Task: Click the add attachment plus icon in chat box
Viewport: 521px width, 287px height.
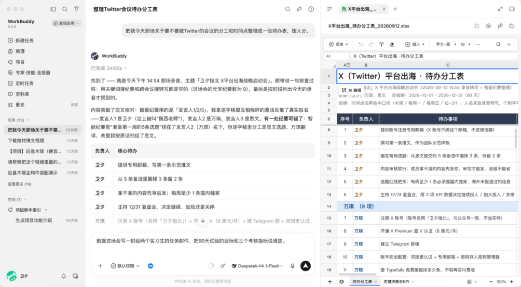Action: 100,266
